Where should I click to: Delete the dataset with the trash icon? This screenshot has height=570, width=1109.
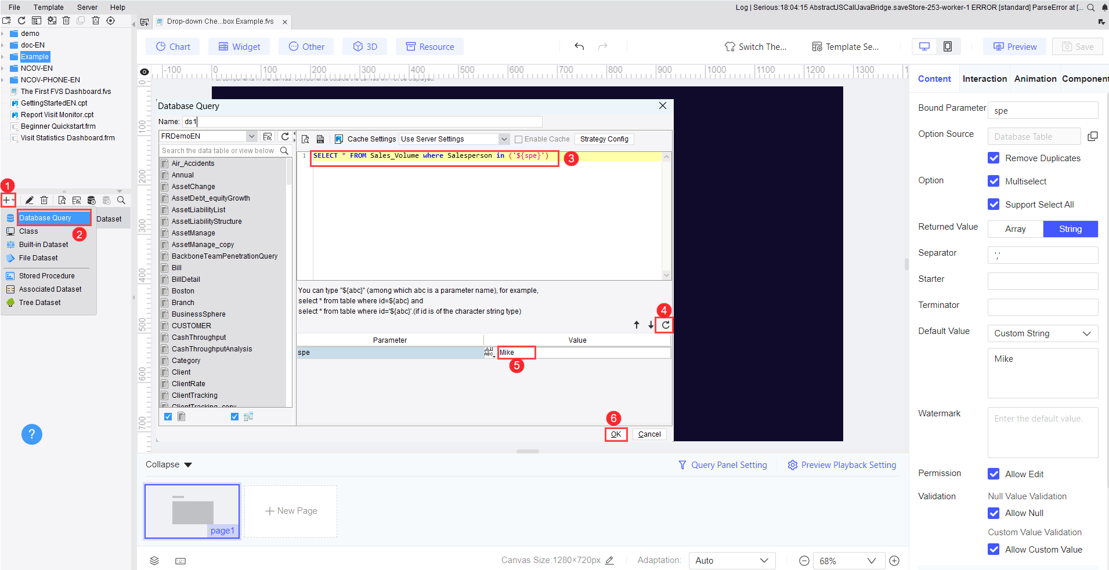[x=44, y=200]
